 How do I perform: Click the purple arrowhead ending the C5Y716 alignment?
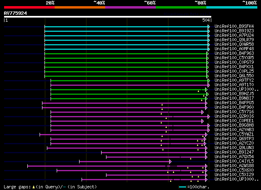[x=203, y=112]
